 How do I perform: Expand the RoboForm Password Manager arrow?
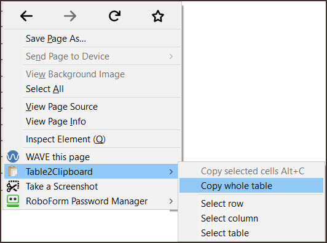pos(171,201)
